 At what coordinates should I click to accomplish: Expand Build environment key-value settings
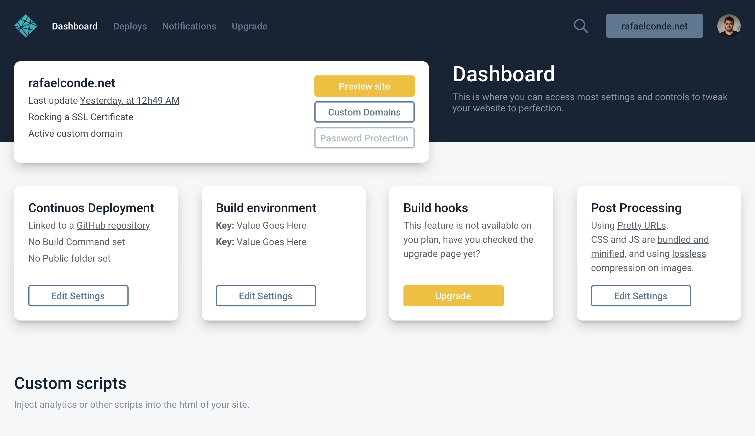point(265,296)
